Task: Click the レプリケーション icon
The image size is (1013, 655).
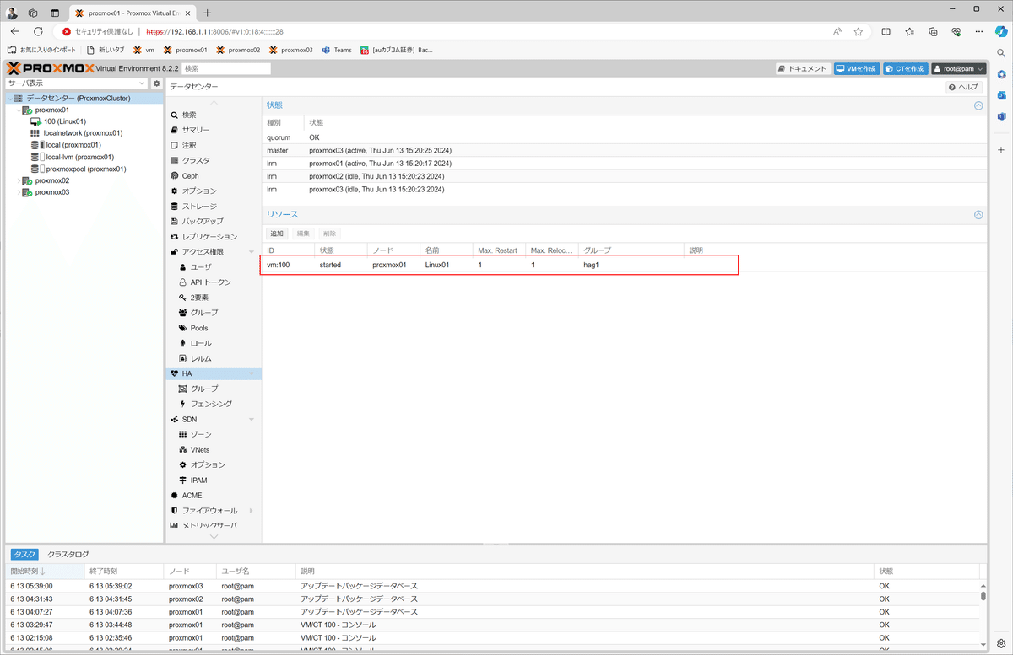Action: (175, 237)
